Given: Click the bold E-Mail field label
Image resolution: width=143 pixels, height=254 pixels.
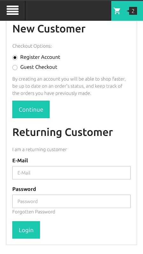Looking at the screenshot, I should [x=20, y=161].
